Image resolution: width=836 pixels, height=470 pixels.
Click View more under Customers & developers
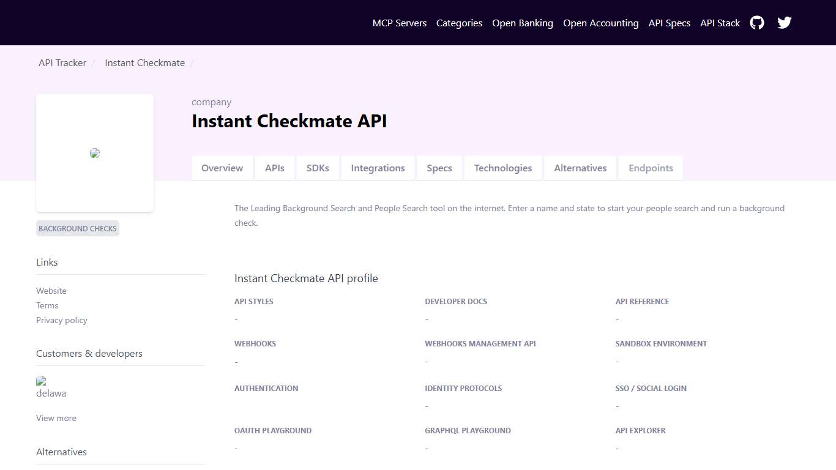(x=56, y=418)
